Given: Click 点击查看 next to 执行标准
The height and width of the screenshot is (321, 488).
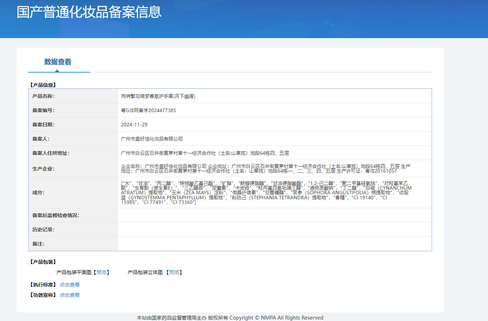Looking at the screenshot, I should (70, 285).
